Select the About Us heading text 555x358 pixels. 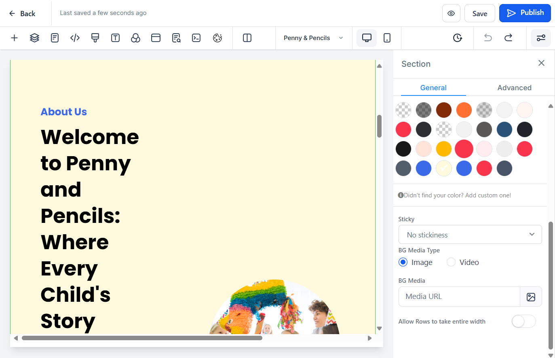(x=64, y=112)
